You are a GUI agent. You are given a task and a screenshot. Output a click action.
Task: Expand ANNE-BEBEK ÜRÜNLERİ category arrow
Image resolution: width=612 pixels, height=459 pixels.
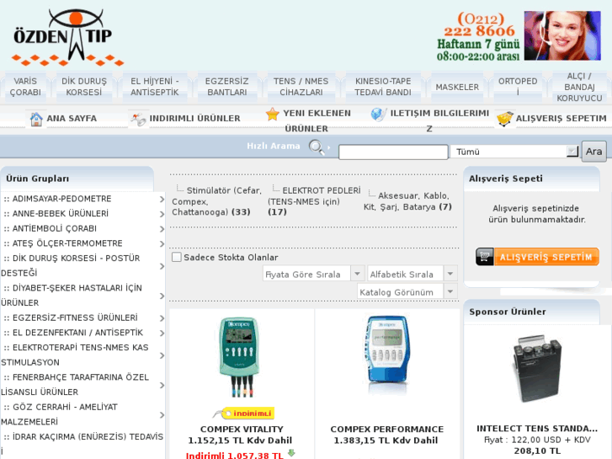click(162, 214)
